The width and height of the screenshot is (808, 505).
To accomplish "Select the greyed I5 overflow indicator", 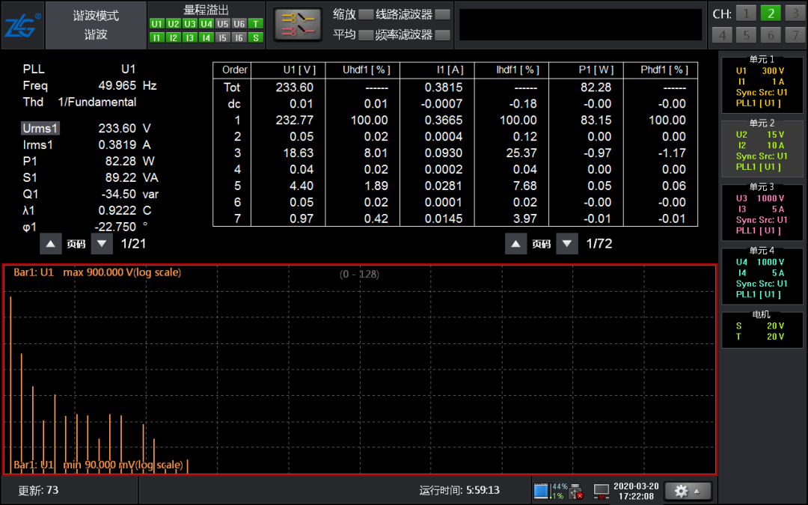I will pos(223,37).
